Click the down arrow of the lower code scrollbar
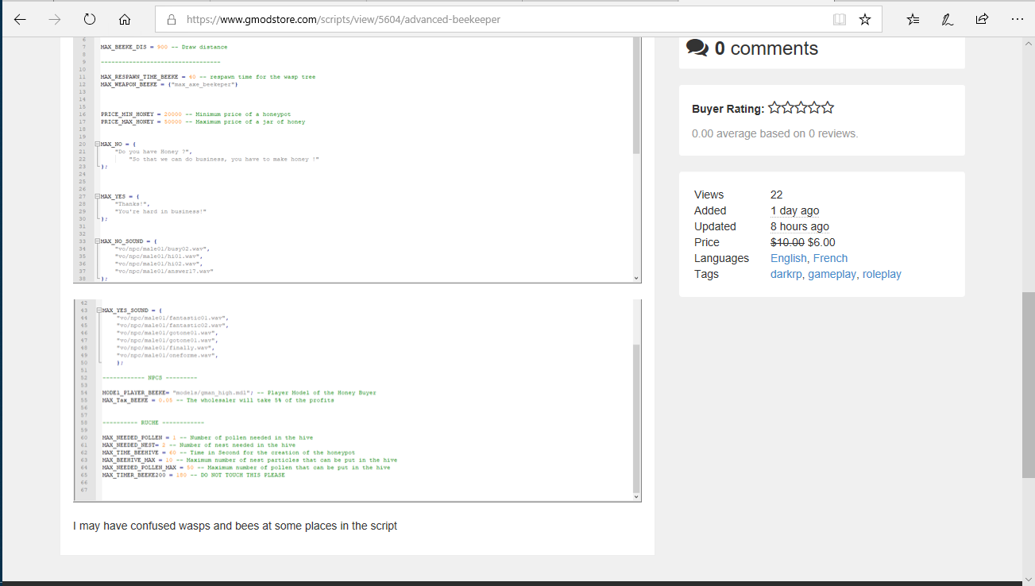The height and width of the screenshot is (586, 1035). [x=636, y=496]
